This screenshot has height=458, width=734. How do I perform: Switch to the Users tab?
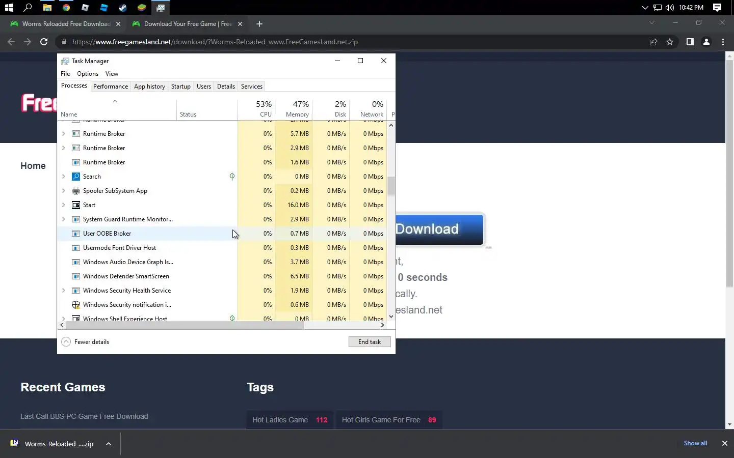pyautogui.click(x=204, y=87)
